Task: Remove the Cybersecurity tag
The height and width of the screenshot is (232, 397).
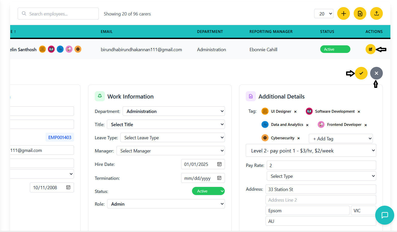Action: pyautogui.click(x=298, y=138)
